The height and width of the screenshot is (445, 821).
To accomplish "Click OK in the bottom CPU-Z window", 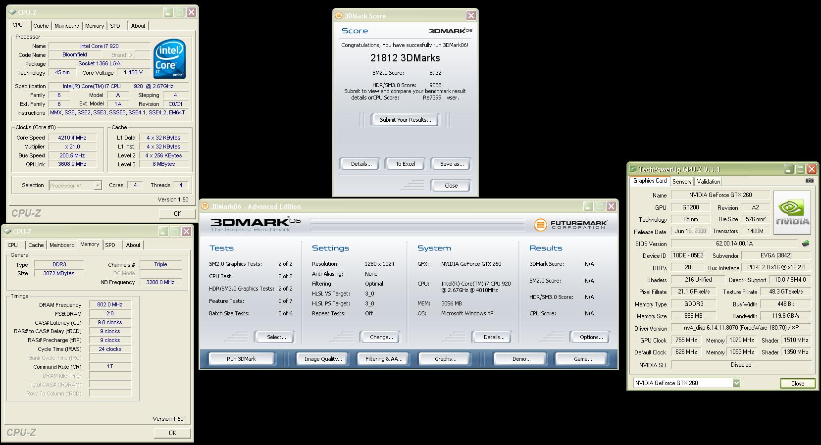I will 172,433.
